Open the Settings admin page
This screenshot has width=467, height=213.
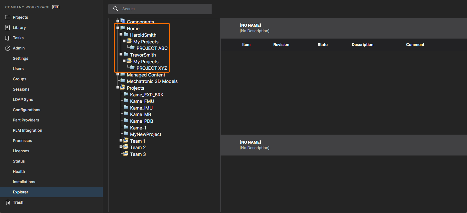(x=21, y=58)
